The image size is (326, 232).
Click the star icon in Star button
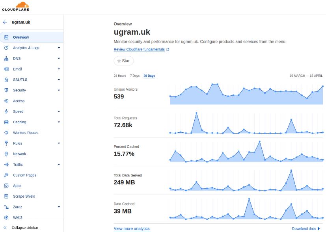[x=119, y=61]
